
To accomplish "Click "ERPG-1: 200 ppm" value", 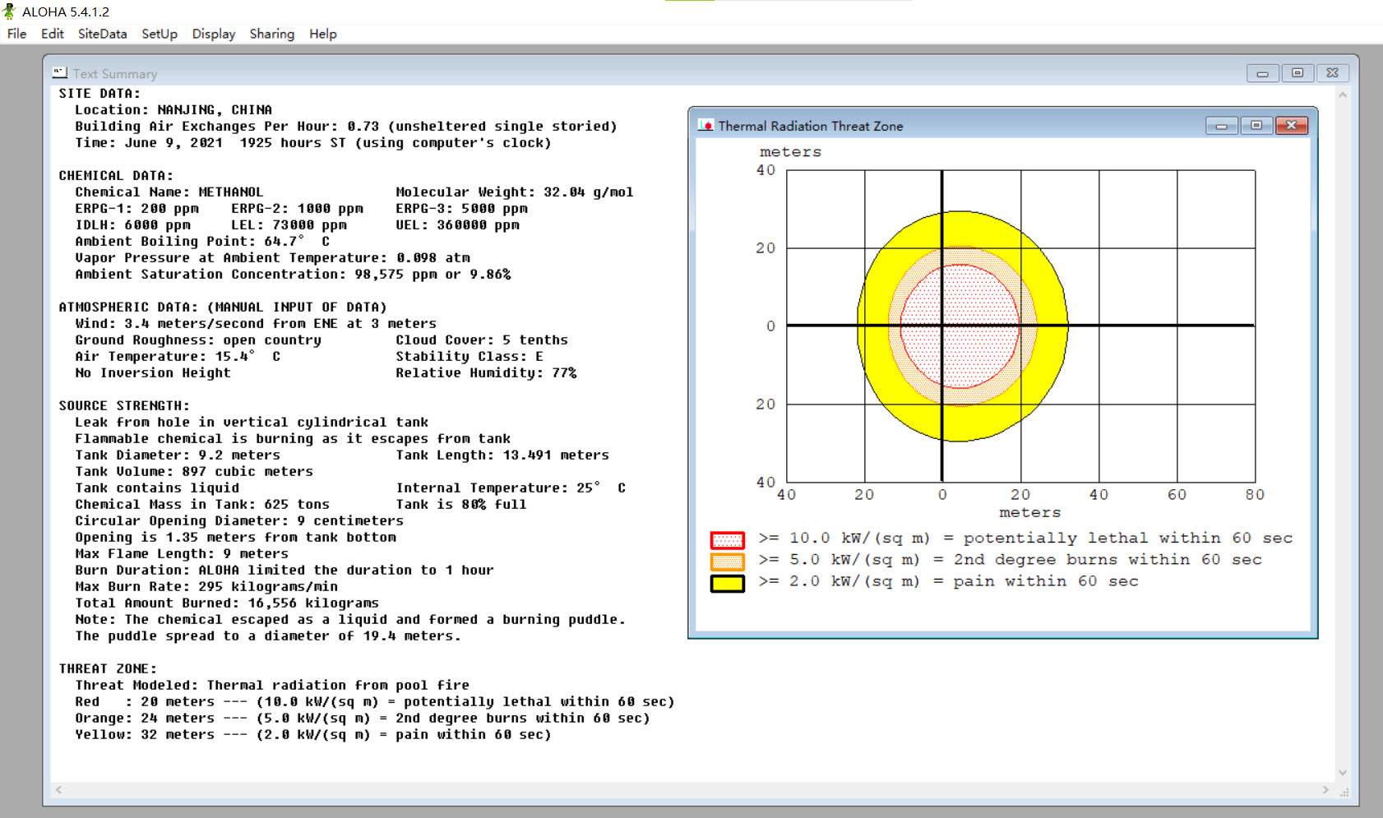I will [136, 209].
